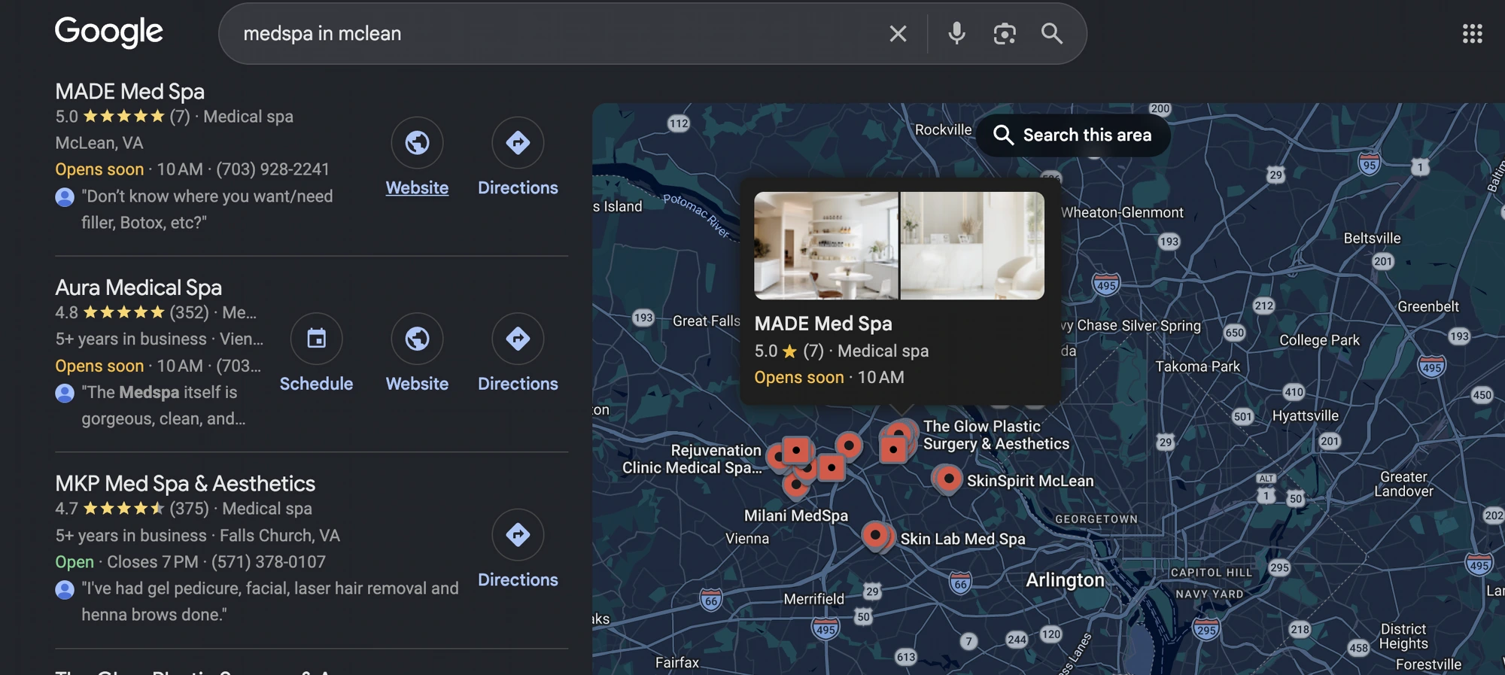Click Directions label for MKP Med Spa
1505x675 pixels.
click(518, 579)
